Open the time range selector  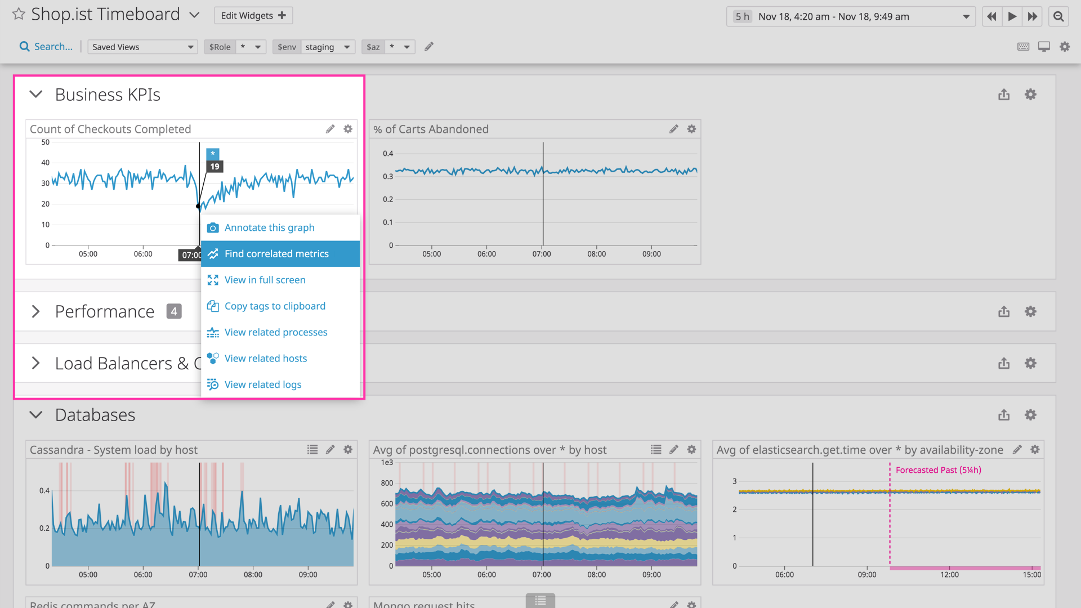click(851, 16)
